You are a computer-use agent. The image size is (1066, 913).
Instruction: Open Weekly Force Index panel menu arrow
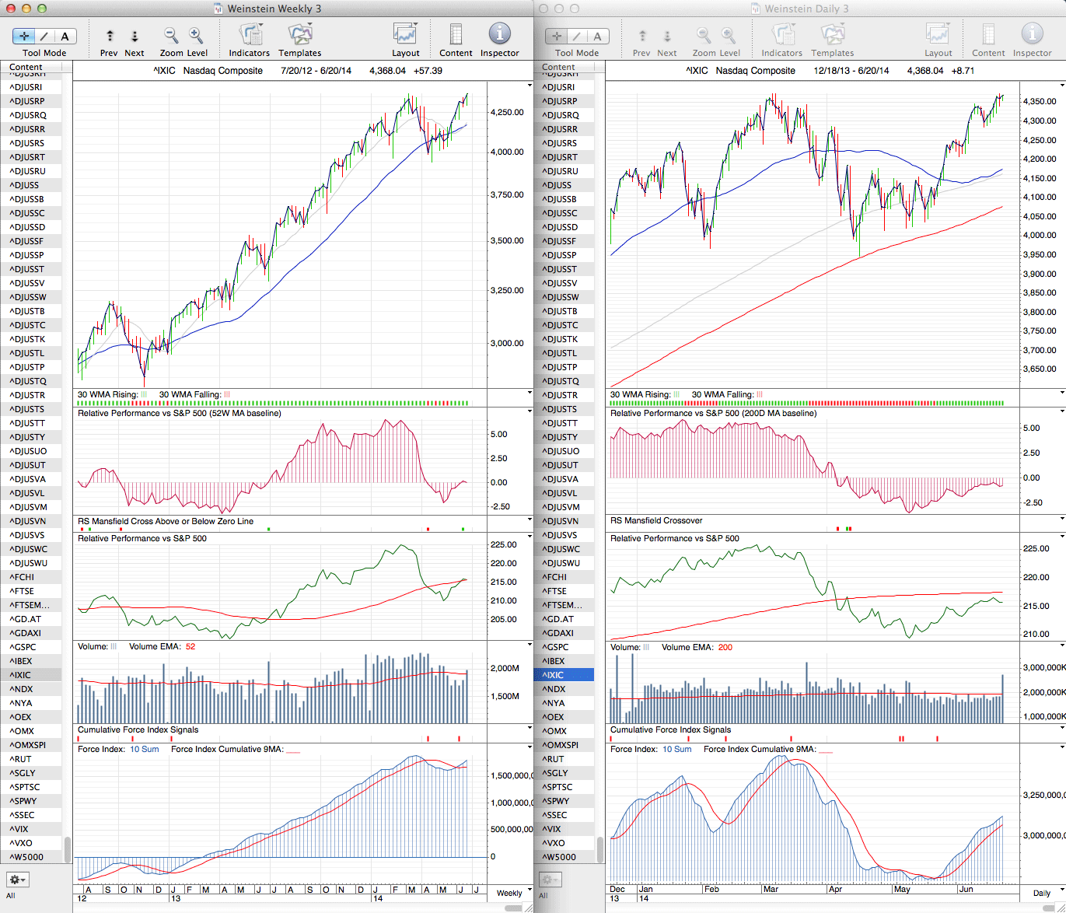tap(530, 747)
